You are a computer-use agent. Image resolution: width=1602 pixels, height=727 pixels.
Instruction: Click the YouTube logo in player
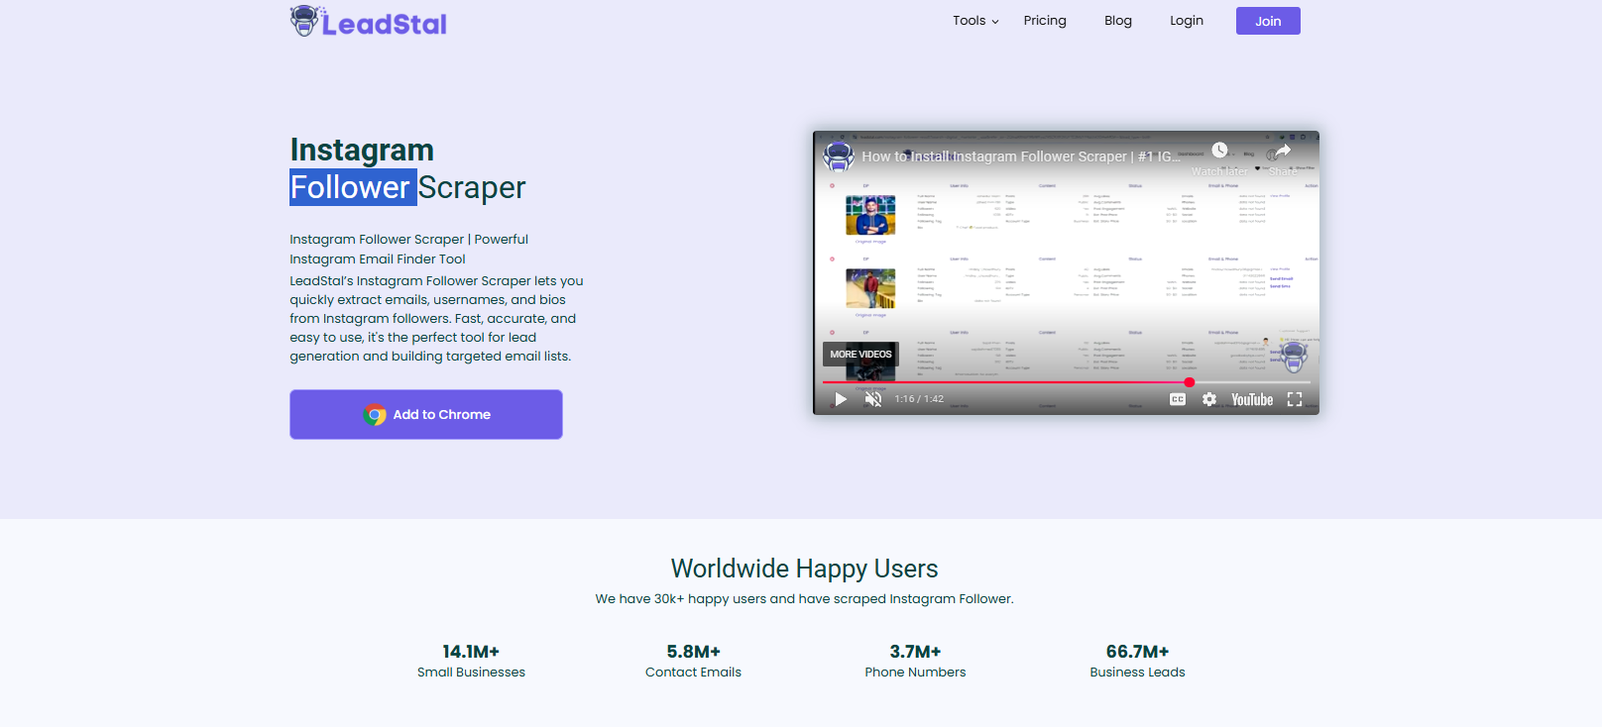1252,399
